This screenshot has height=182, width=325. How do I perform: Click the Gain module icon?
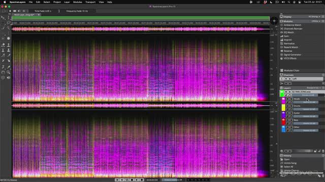(281, 36)
